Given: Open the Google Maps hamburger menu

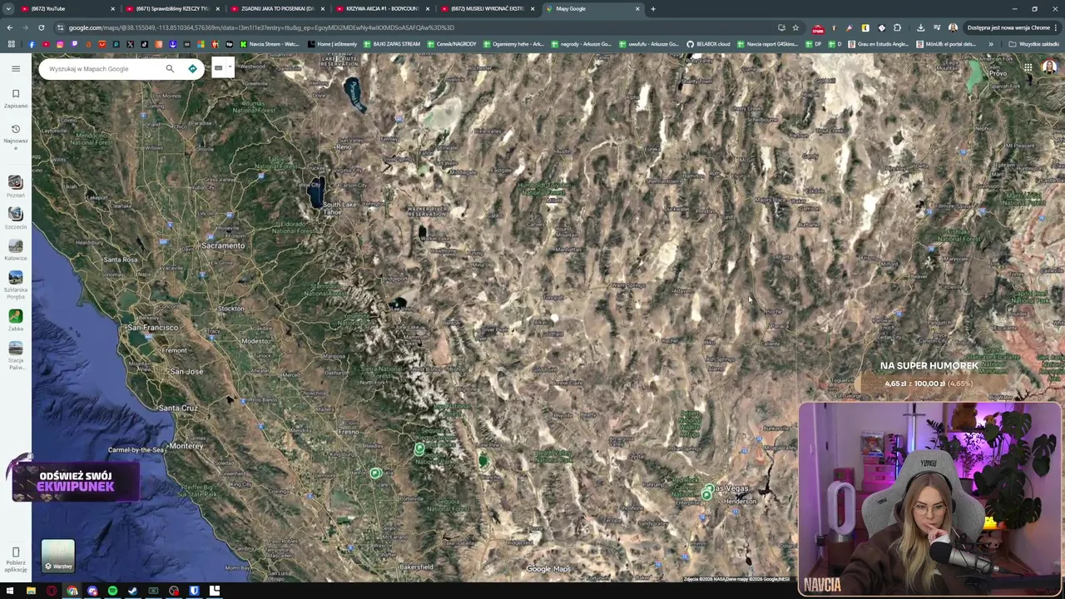Looking at the screenshot, I should coord(16,68).
